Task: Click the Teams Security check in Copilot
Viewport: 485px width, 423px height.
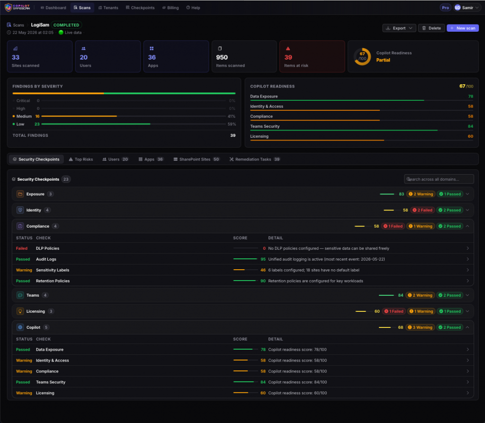Action: pos(243,382)
